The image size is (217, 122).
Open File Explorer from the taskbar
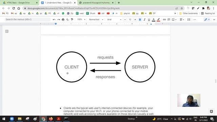tap(20, 119)
